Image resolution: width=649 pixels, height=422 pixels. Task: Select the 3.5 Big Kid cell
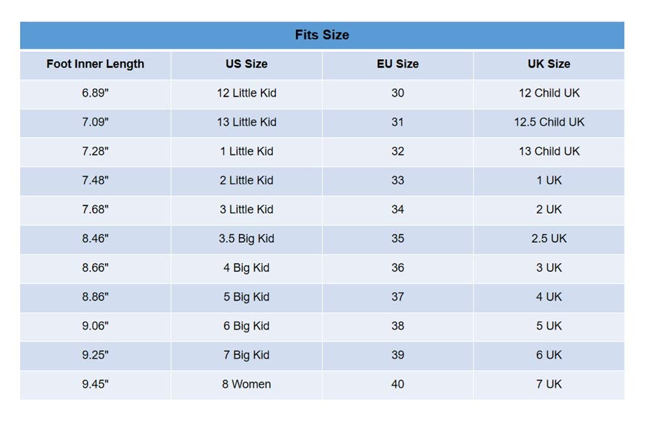pyautogui.click(x=247, y=239)
